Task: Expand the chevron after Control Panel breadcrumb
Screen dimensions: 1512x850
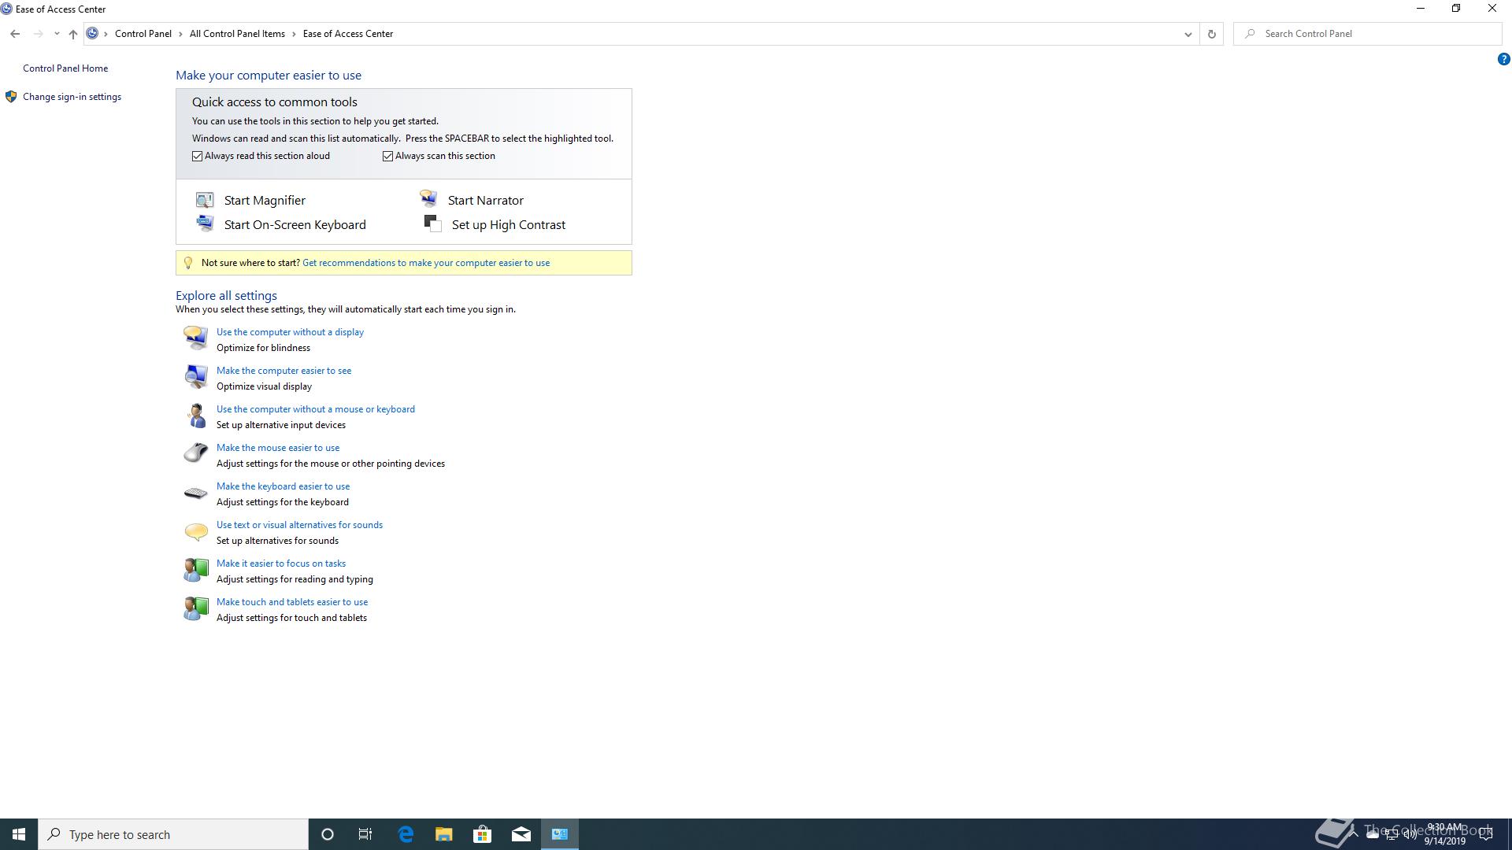Action: coord(180,34)
